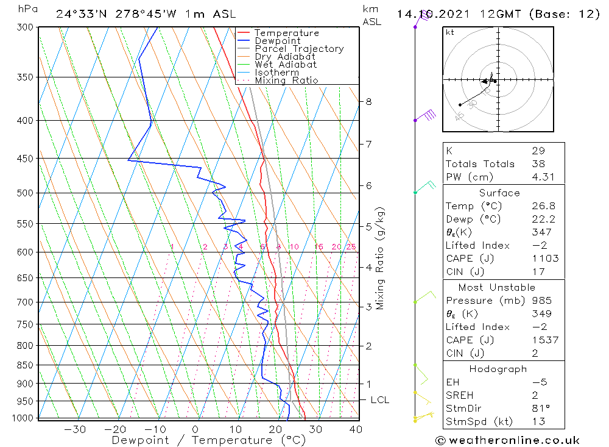
Task: Click the kt label in hodograph
Action: (x=450, y=32)
